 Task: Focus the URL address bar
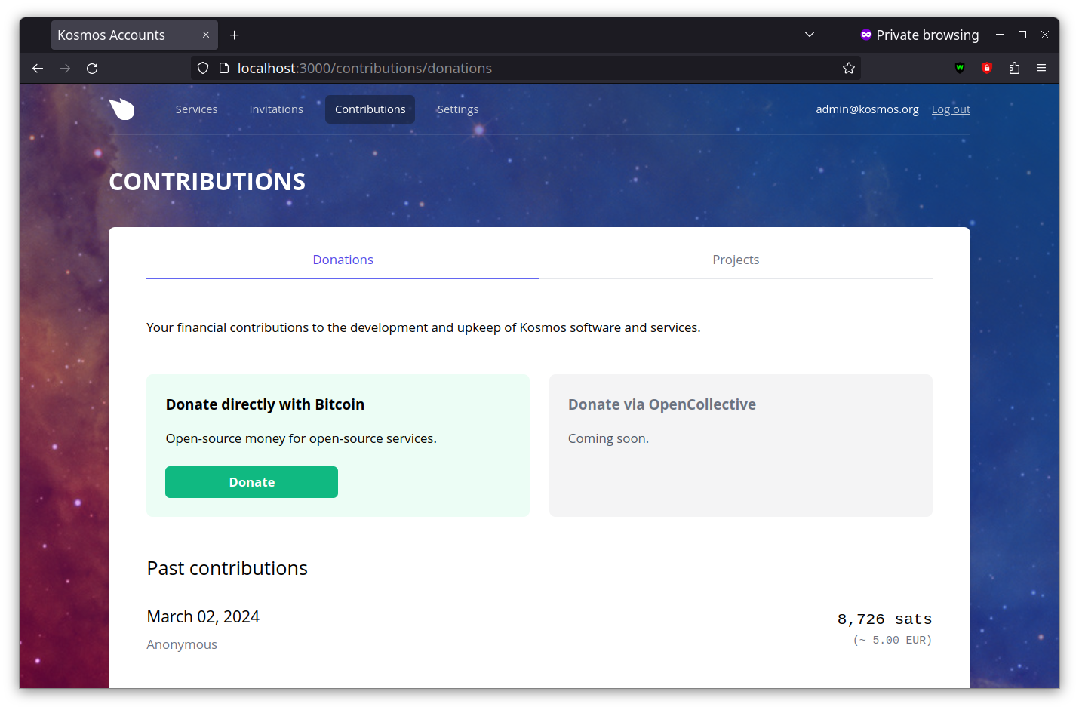click(x=528, y=69)
